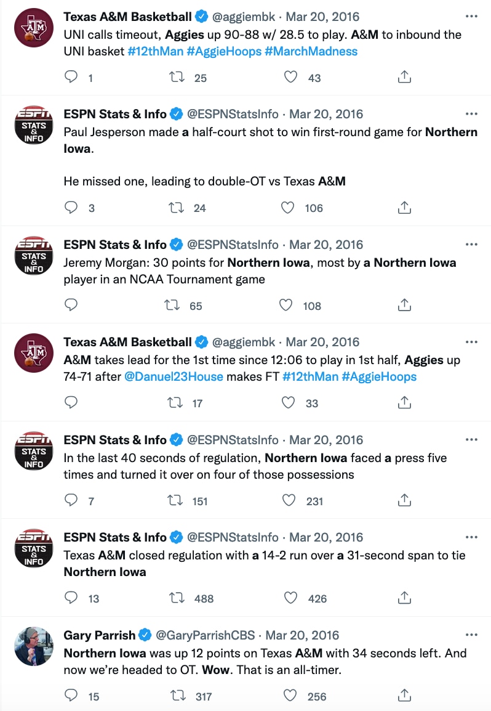Reply to Gary Parrish's tweet

tap(71, 696)
